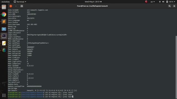Screen dimensions: 177x99
Task: Click the Peer.KaSrvLink value 300000
Action: coord(30,51)
